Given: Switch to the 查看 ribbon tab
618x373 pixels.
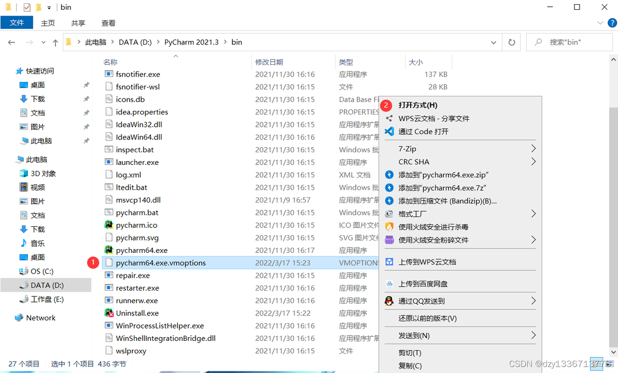Looking at the screenshot, I should click(108, 23).
